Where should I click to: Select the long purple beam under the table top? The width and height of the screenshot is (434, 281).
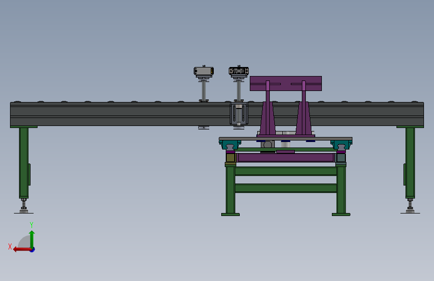pyautogui.click(x=286, y=157)
